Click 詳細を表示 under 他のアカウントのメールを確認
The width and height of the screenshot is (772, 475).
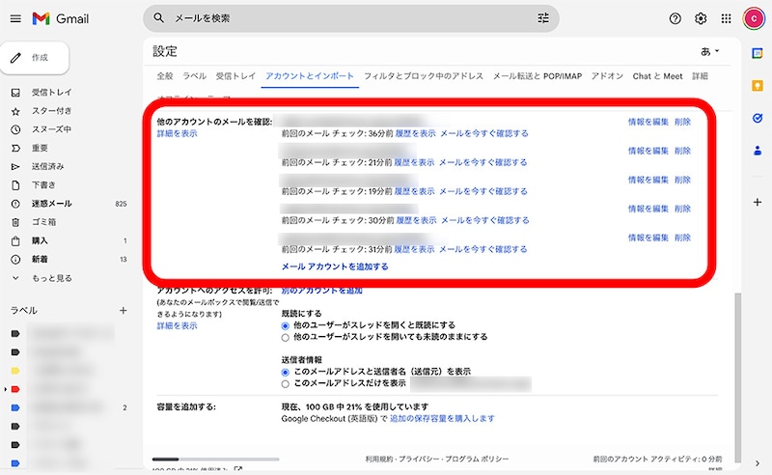coord(177,133)
